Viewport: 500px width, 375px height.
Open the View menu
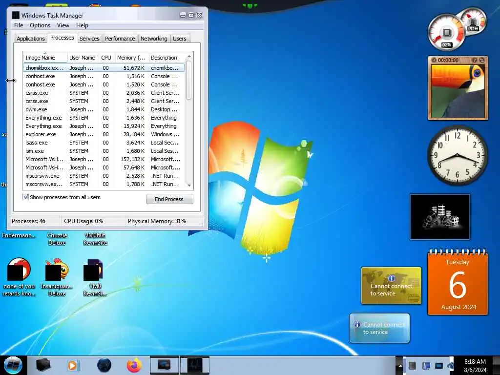[63, 25]
